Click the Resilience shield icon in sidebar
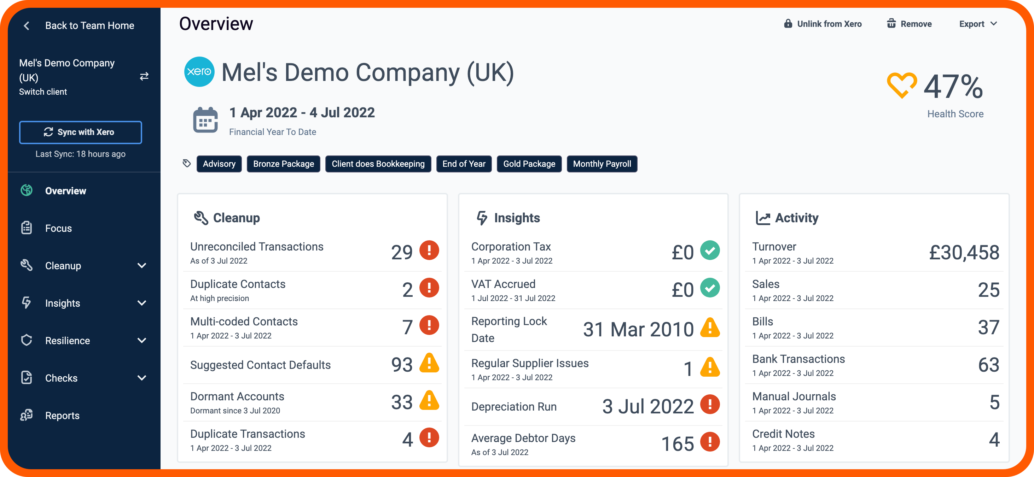Screen dimensions: 1034x477 click(27, 340)
